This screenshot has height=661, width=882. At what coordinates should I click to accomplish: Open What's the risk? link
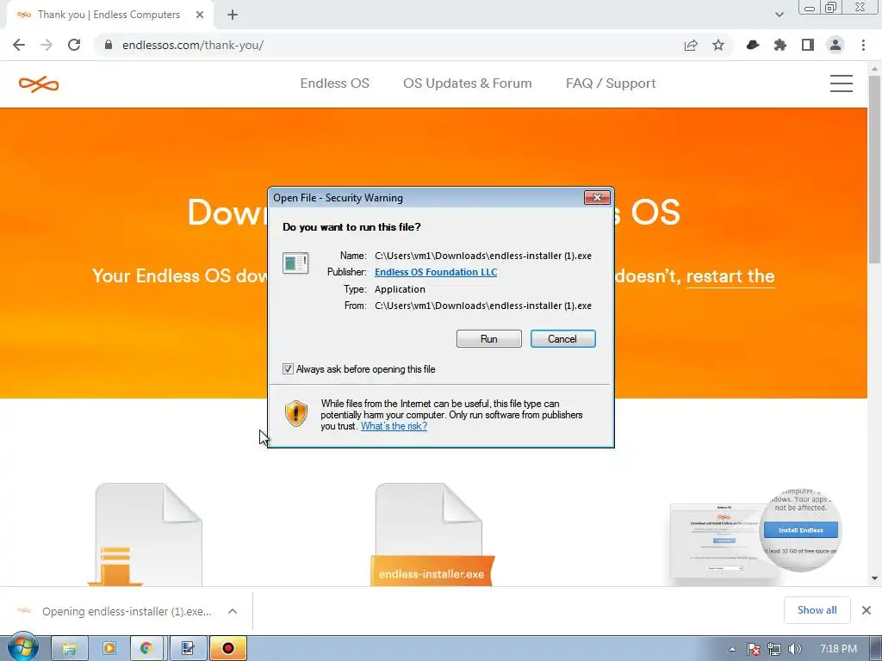click(394, 426)
